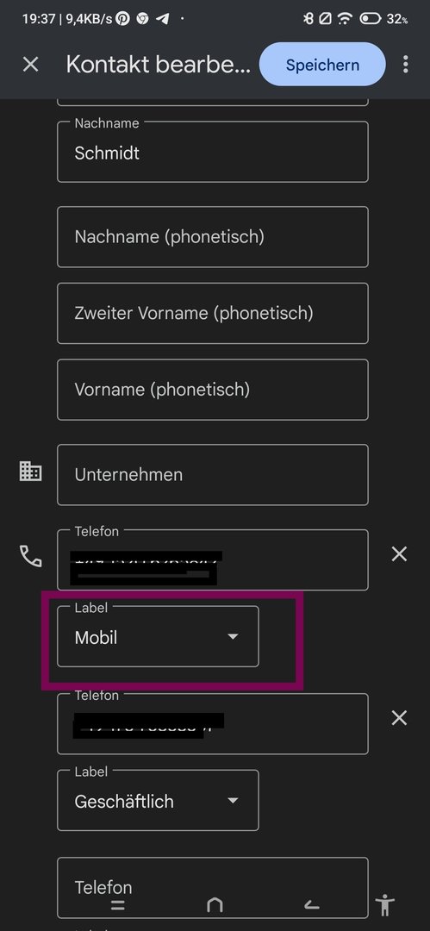This screenshot has width=430, height=931.
Task: Focus the Zweiter Vorname (phonetisch) field
Action: point(213,313)
